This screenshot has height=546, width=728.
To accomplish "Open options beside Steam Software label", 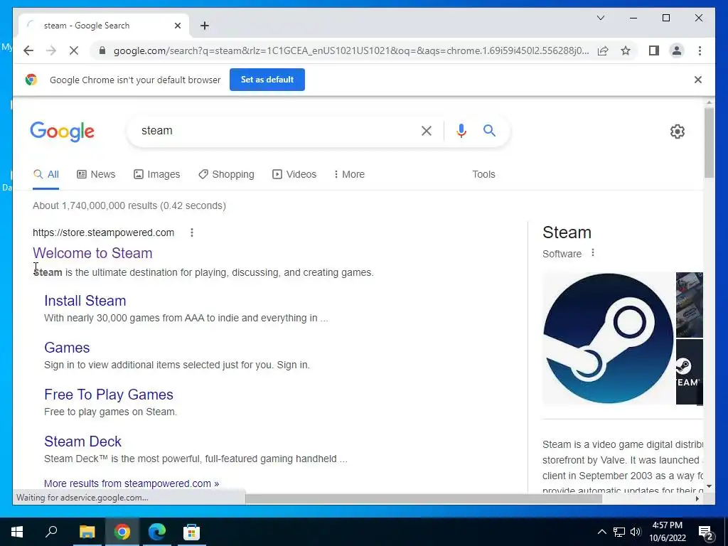I will (x=592, y=253).
